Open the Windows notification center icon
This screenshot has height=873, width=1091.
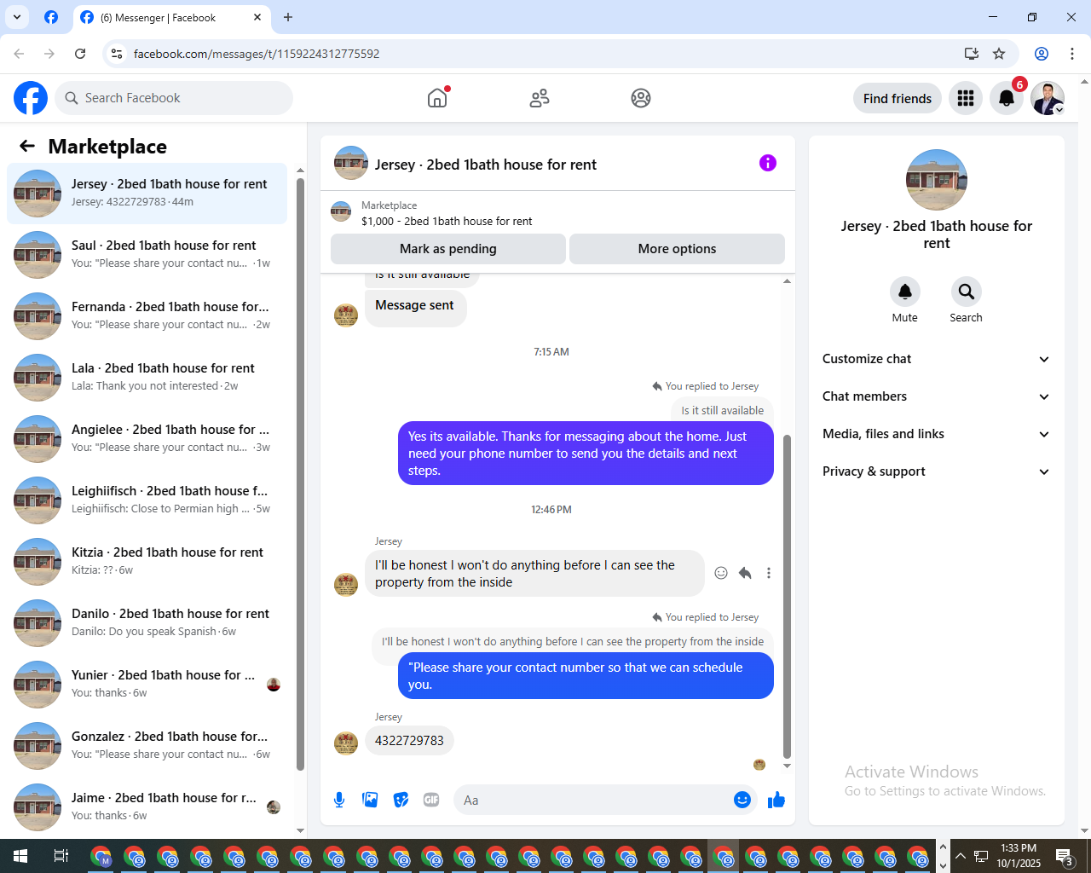point(1064,856)
